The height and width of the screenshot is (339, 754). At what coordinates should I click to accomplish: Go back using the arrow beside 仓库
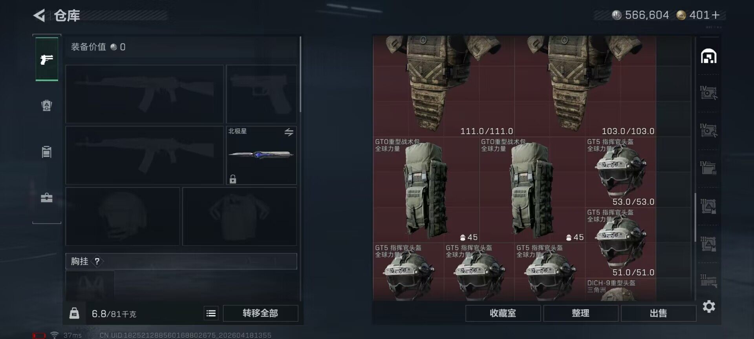click(39, 15)
